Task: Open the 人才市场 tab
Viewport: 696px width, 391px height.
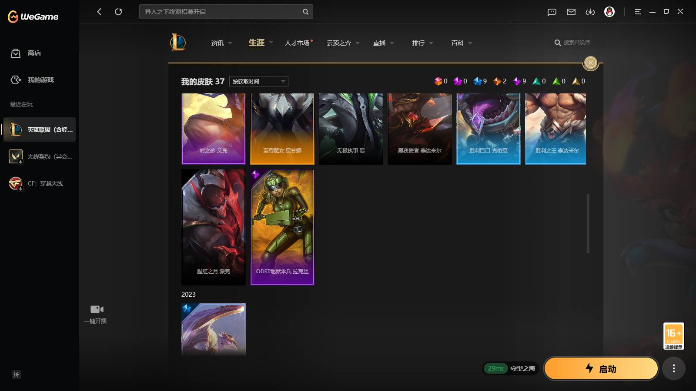Action: click(x=298, y=43)
